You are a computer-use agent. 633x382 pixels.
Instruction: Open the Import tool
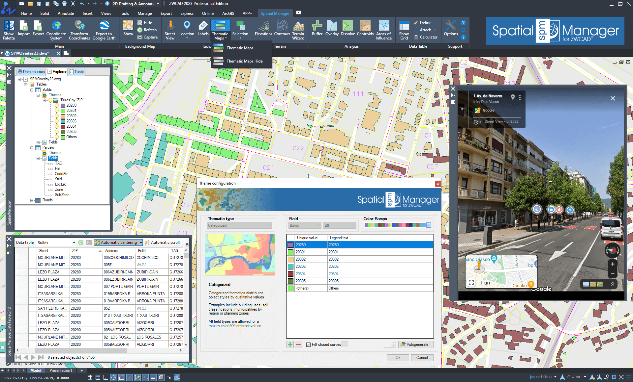pyautogui.click(x=24, y=28)
